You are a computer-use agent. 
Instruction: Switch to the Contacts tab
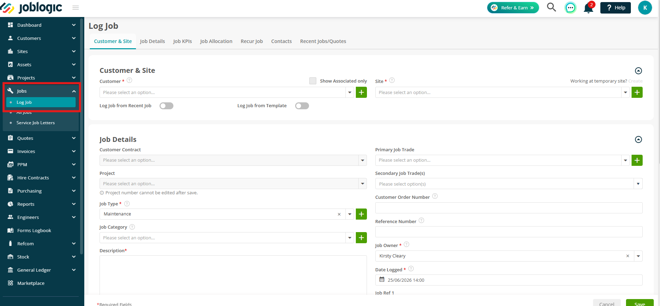[x=281, y=41]
